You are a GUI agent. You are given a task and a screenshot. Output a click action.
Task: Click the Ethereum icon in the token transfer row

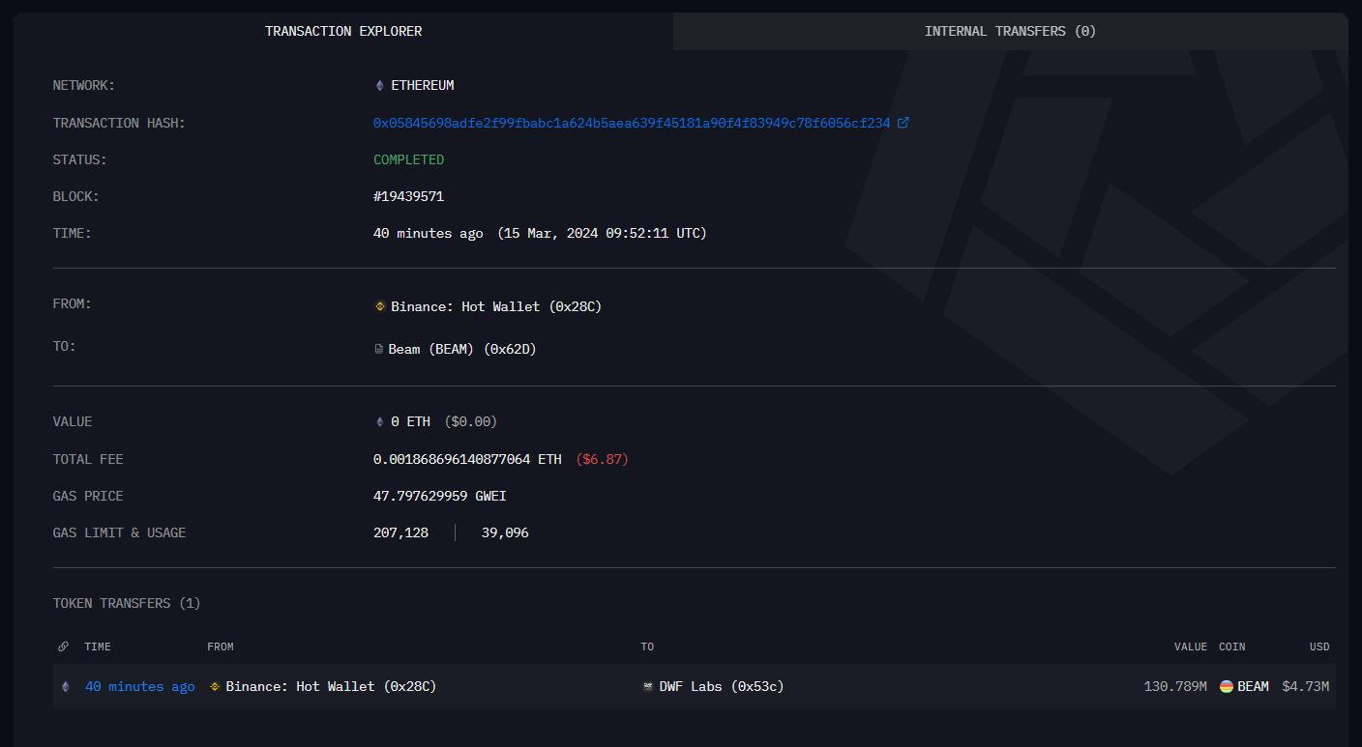[x=66, y=687]
